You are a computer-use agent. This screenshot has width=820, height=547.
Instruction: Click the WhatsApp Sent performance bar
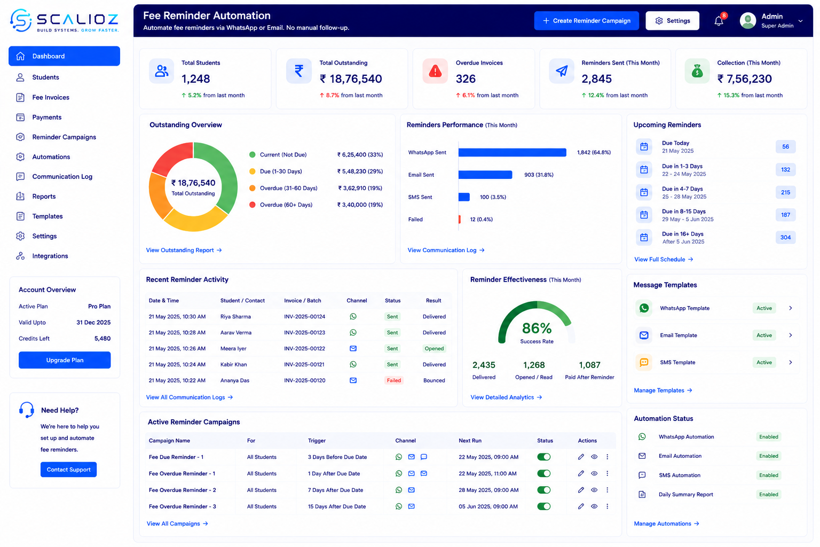(512, 152)
